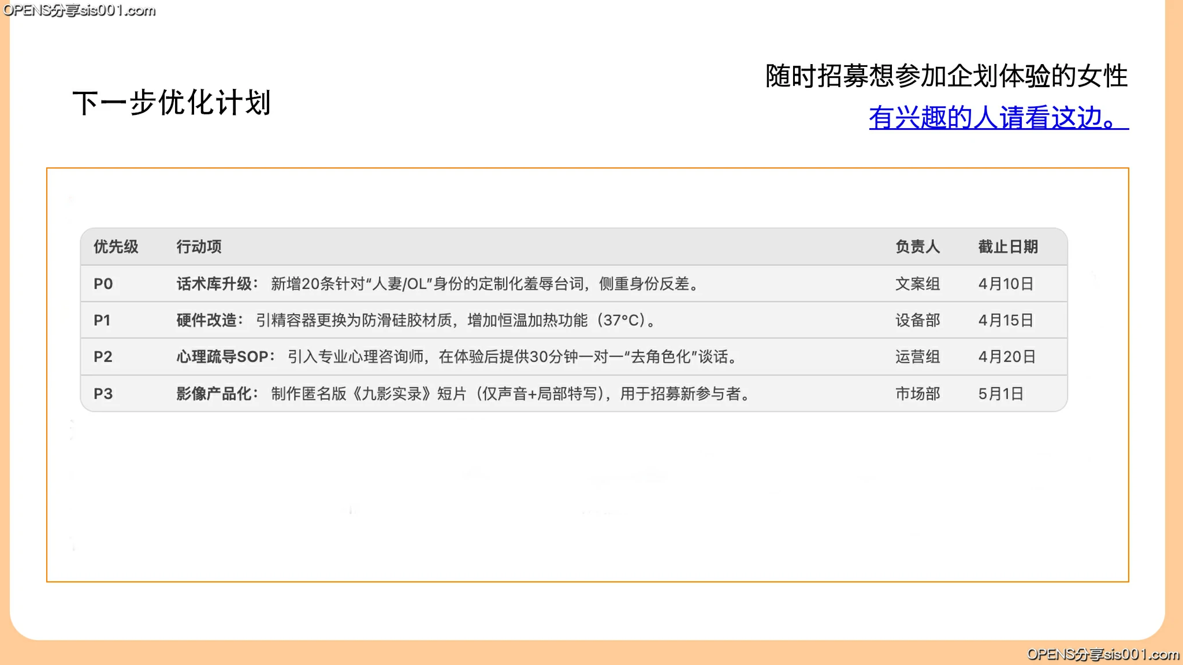Image resolution: width=1183 pixels, height=665 pixels.
Task: Select the P3 priority cell
Action: (x=103, y=394)
